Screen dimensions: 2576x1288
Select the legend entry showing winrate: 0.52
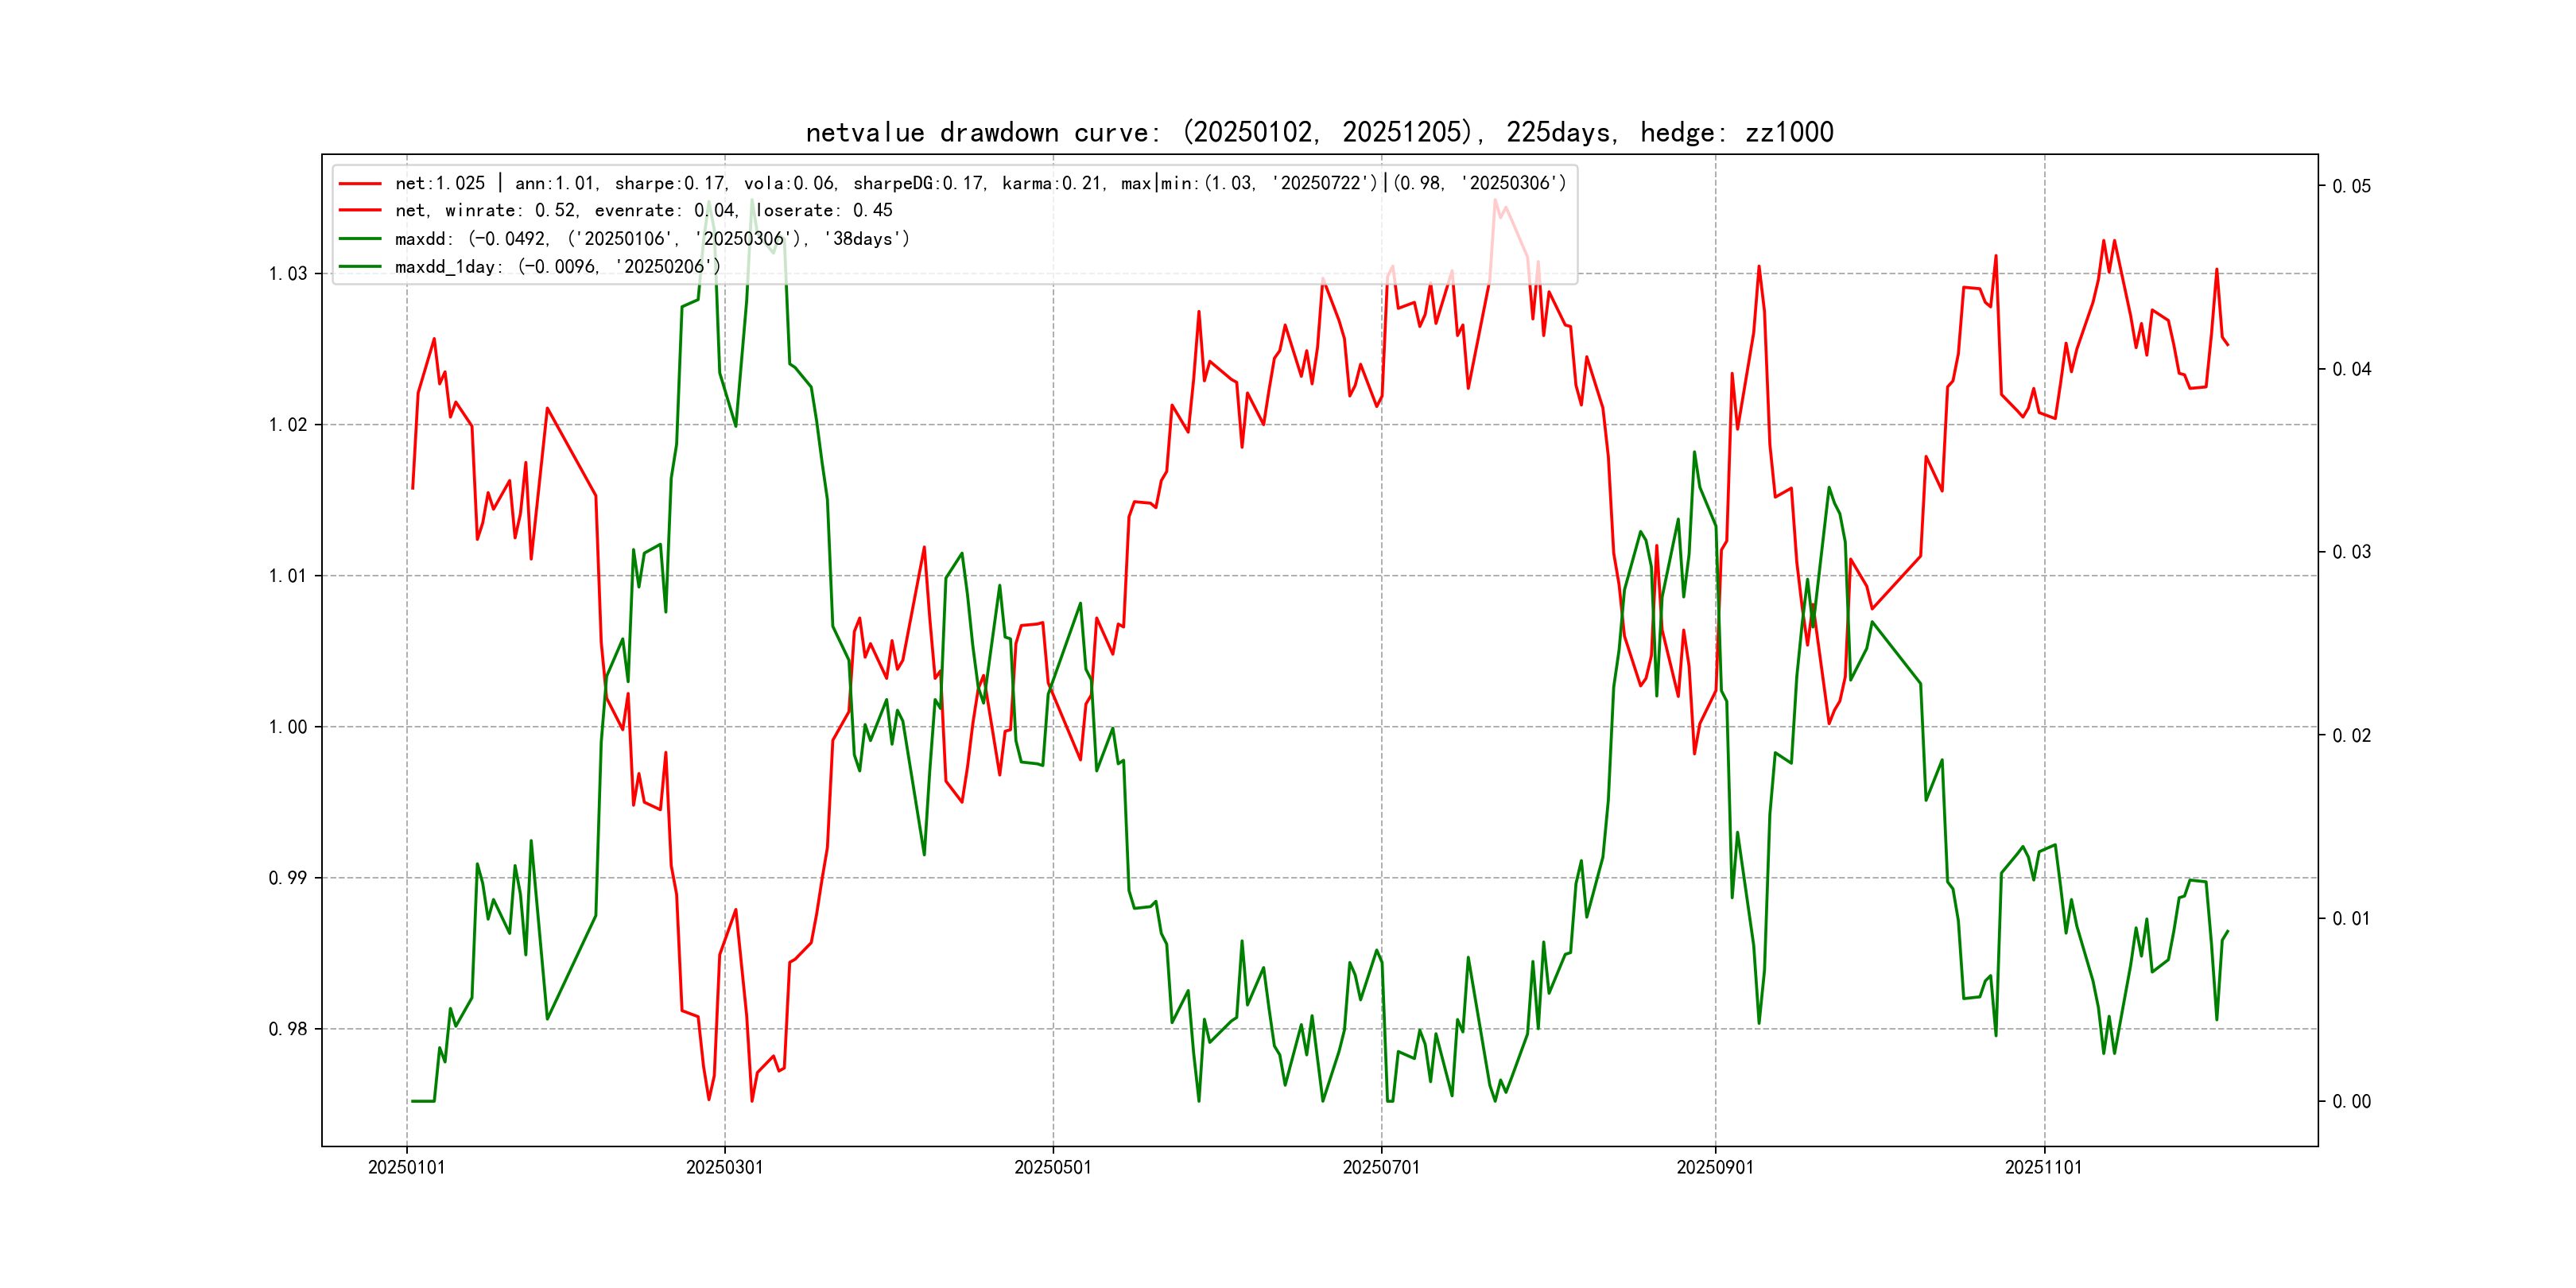tap(643, 211)
